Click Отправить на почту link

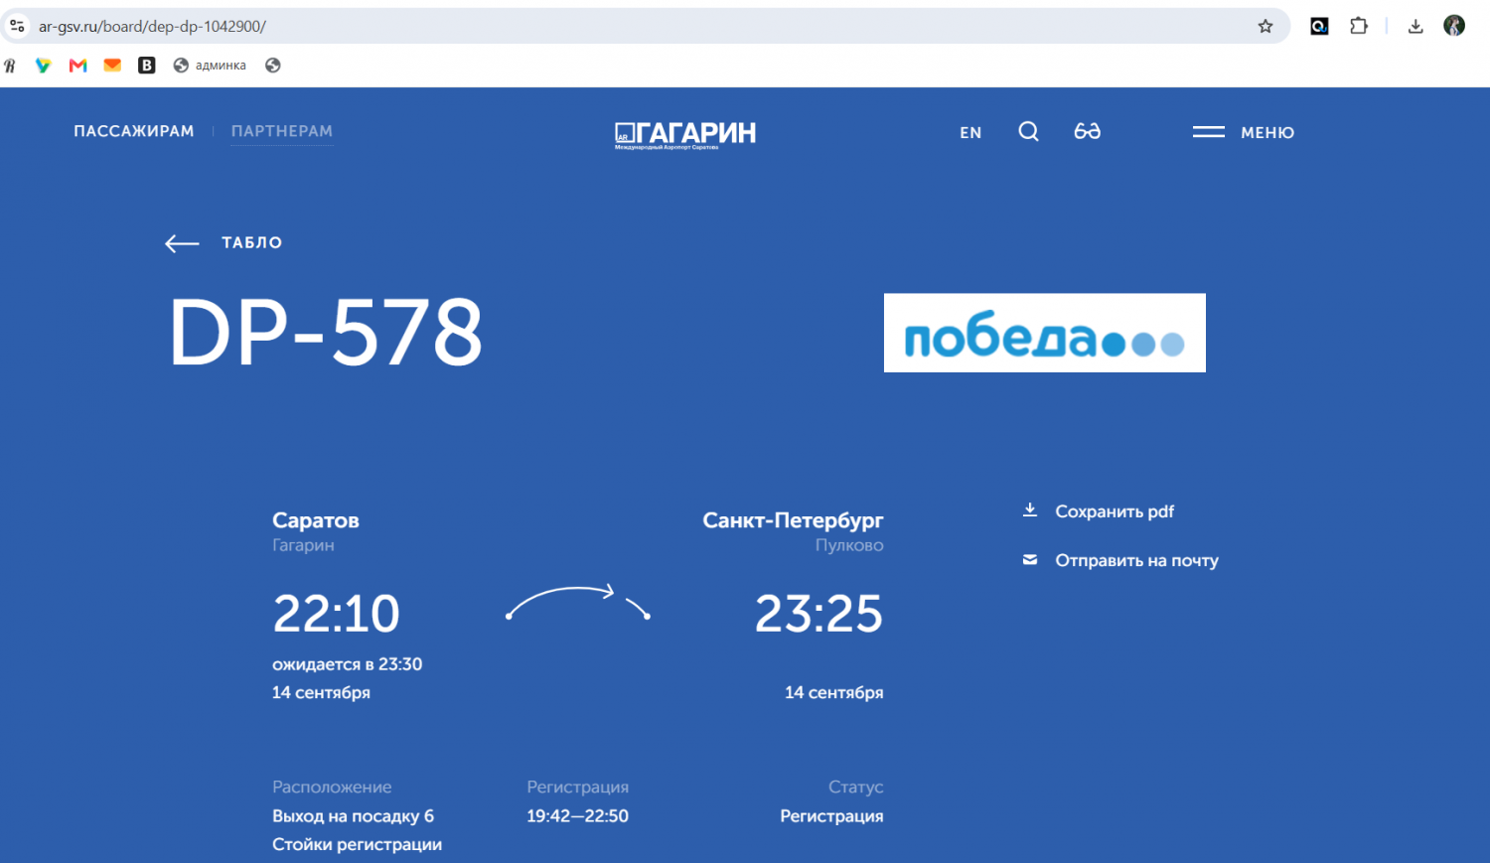coord(1120,560)
